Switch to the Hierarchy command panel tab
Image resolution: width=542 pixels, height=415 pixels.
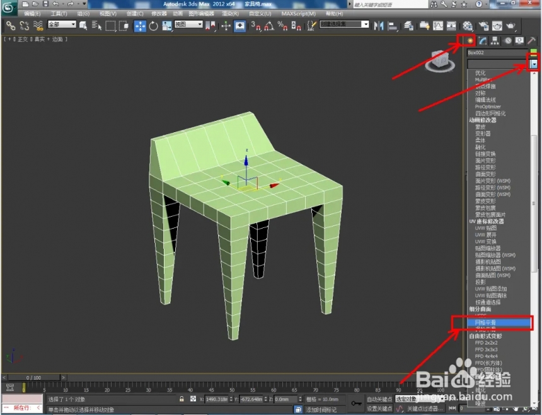tap(495, 41)
